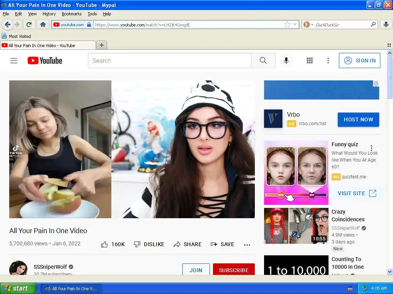Open the View menu
This screenshot has width=393, height=294.
(x=32, y=14)
